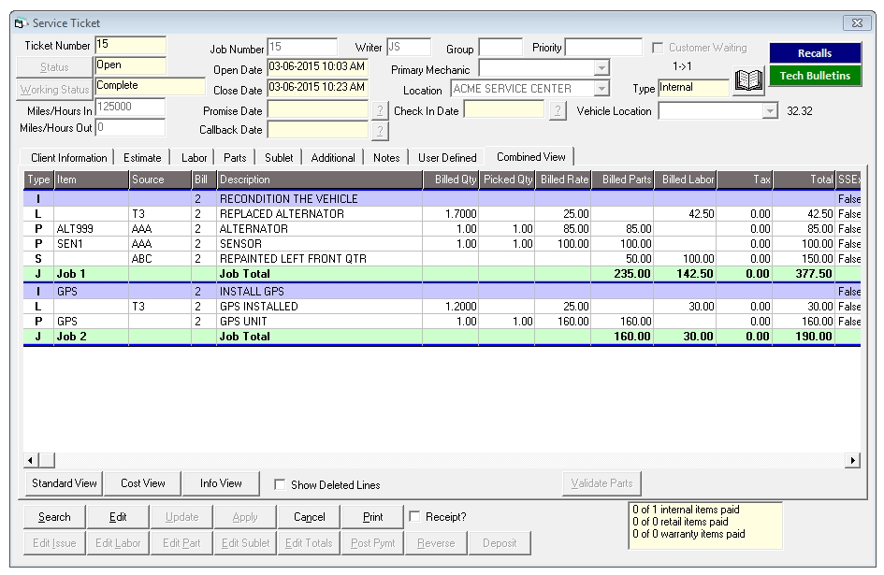Click the Job 1 total row
The image size is (884, 575).
tap(442, 274)
